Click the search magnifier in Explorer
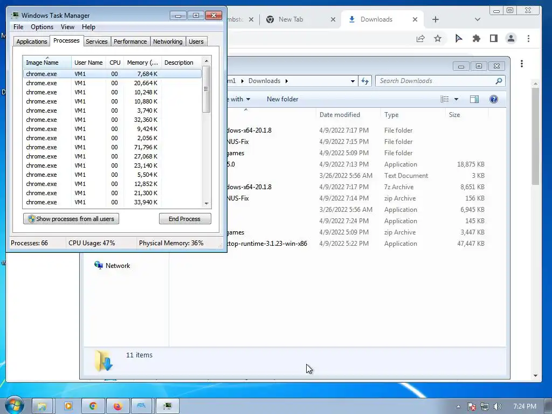552x414 pixels. (x=499, y=81)
